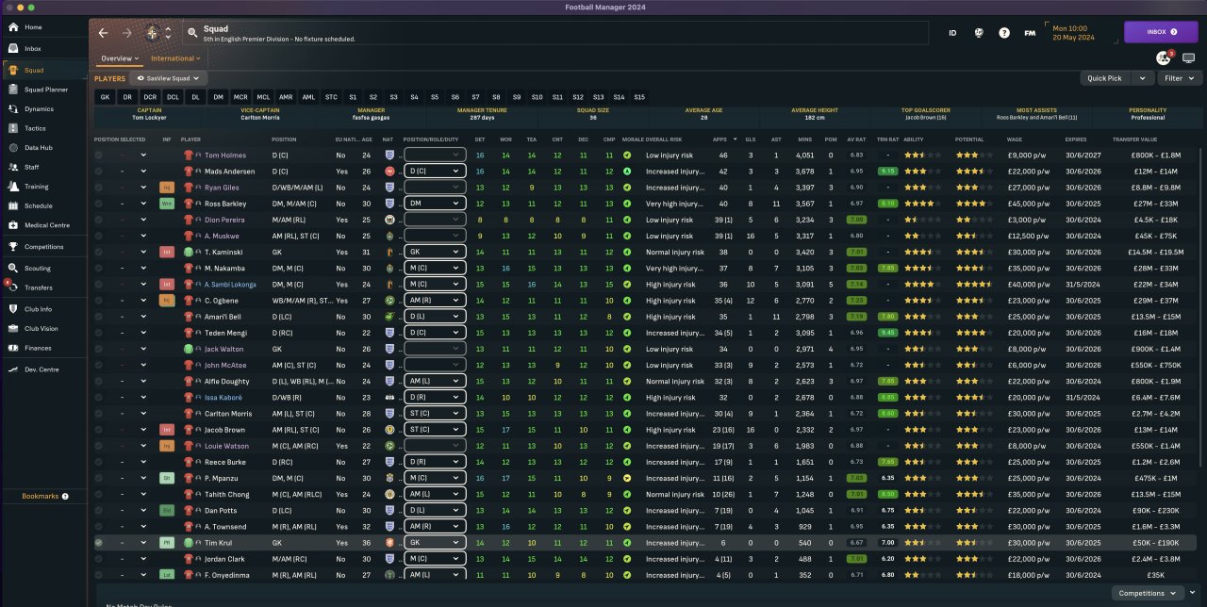This screenshot has height=607, width=1207.
Task: Click the Quick Pick button
Action: (x=1105, y=78)
